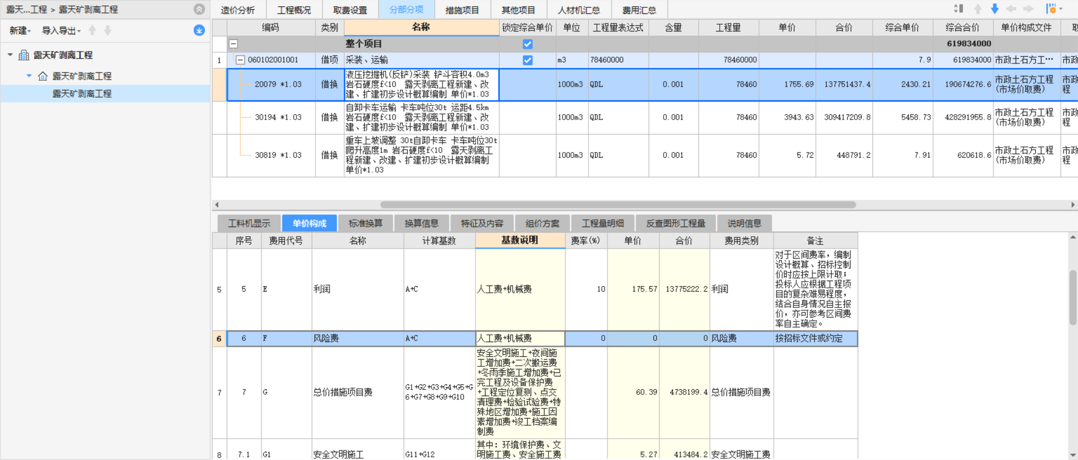Click the horizontal scrollbar thumb of upper table
This screenshot has width=1078, height=460.
[x=618, y=205]
